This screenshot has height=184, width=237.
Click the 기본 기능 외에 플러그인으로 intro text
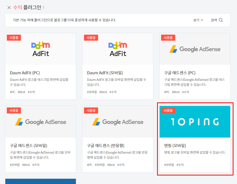[64, 20]
